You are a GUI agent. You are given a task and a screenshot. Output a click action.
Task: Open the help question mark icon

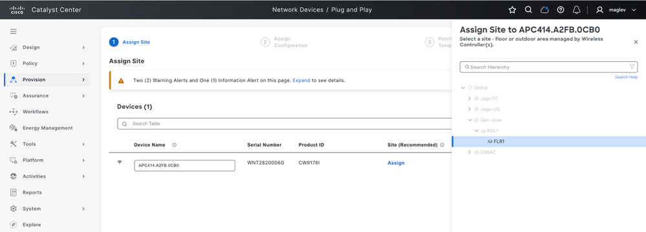click(x=560, y=10)
